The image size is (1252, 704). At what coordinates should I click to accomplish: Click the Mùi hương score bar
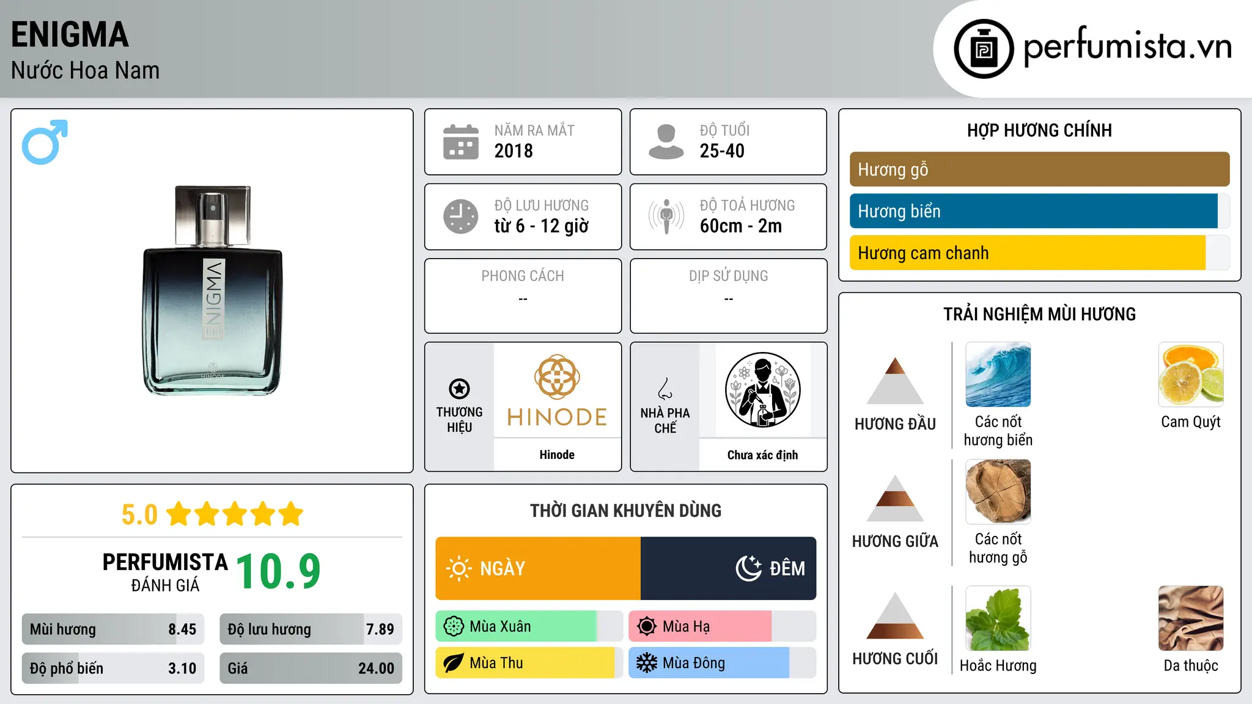tap(113, 629)
